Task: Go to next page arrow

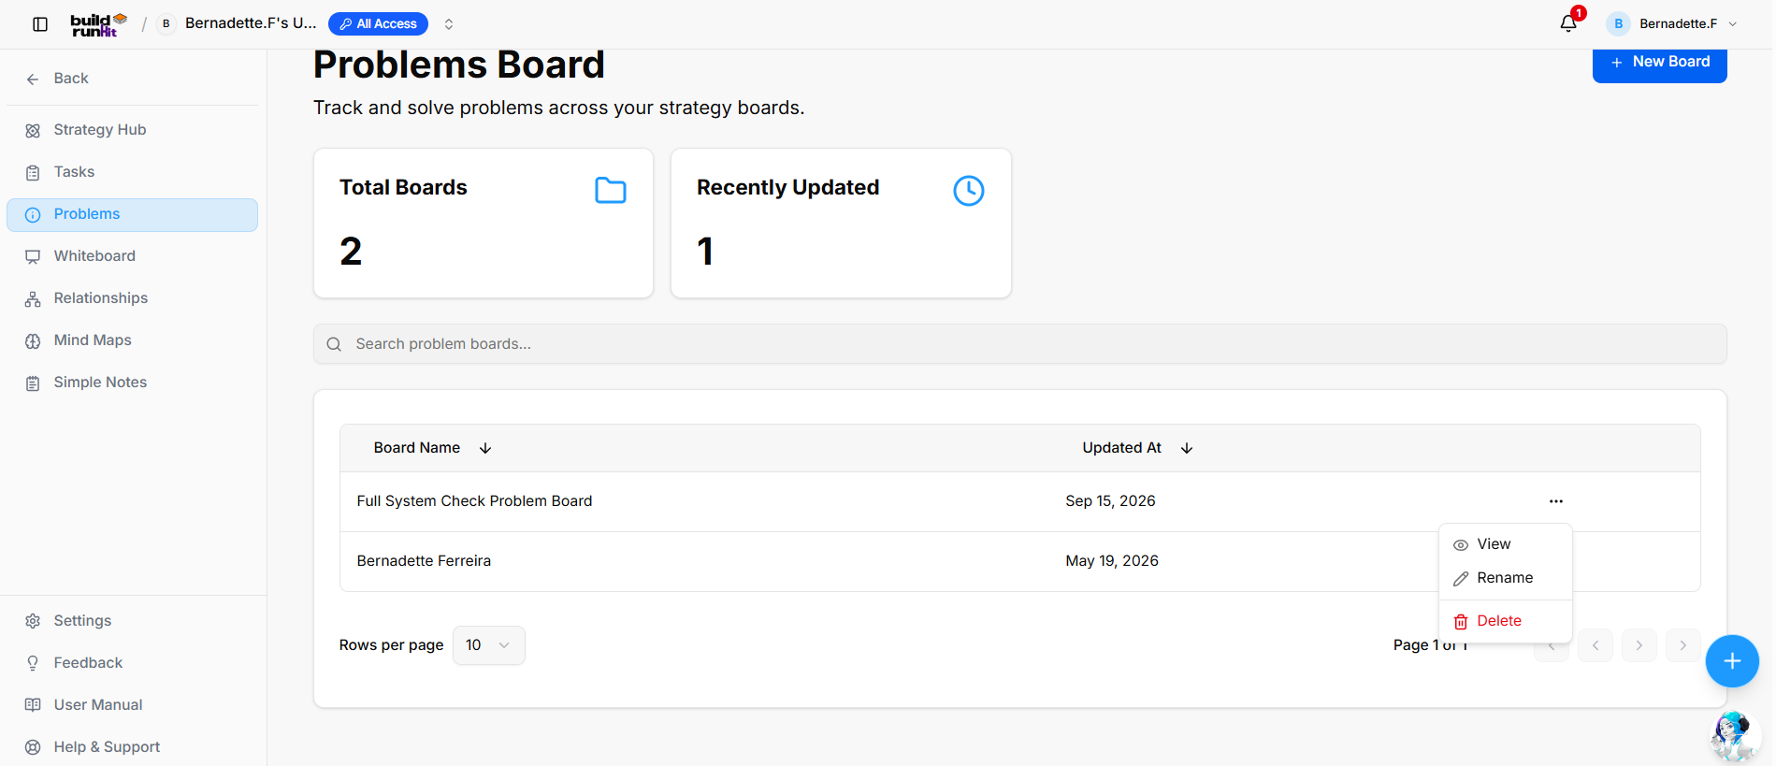Action: 1639,645
